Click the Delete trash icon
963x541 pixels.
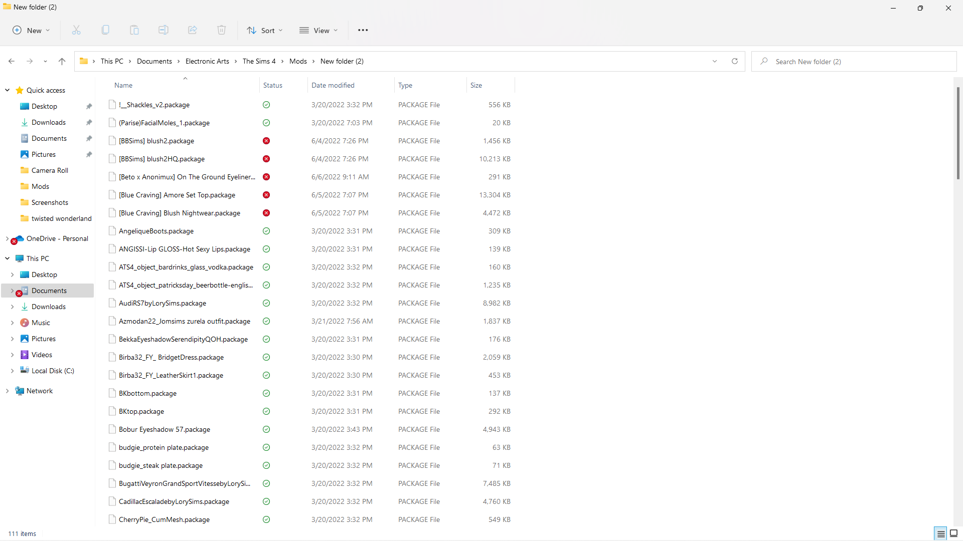222,30
